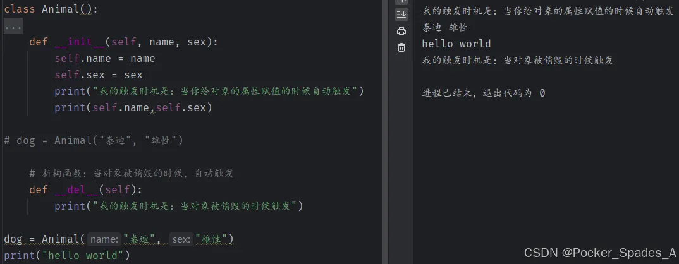Click the 'dog' variable in the assignment
679x264 pixels.
point(13,239)
